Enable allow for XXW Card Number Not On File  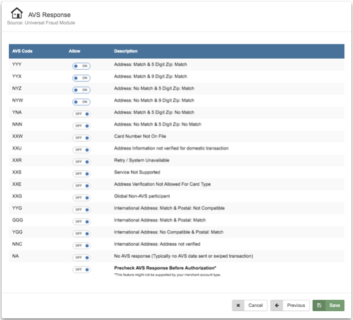coord(81,138)
